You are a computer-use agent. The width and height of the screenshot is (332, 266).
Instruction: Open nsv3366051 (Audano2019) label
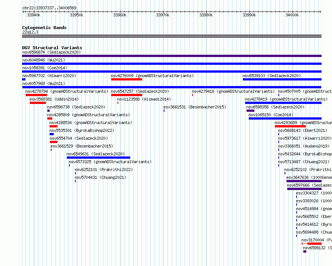click(304, 146)
